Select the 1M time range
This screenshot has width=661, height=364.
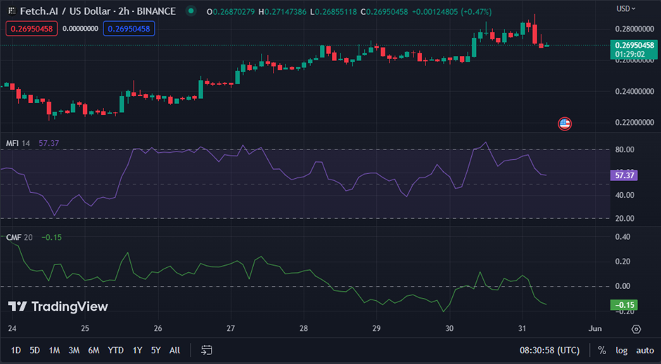[x=54, y=350]
